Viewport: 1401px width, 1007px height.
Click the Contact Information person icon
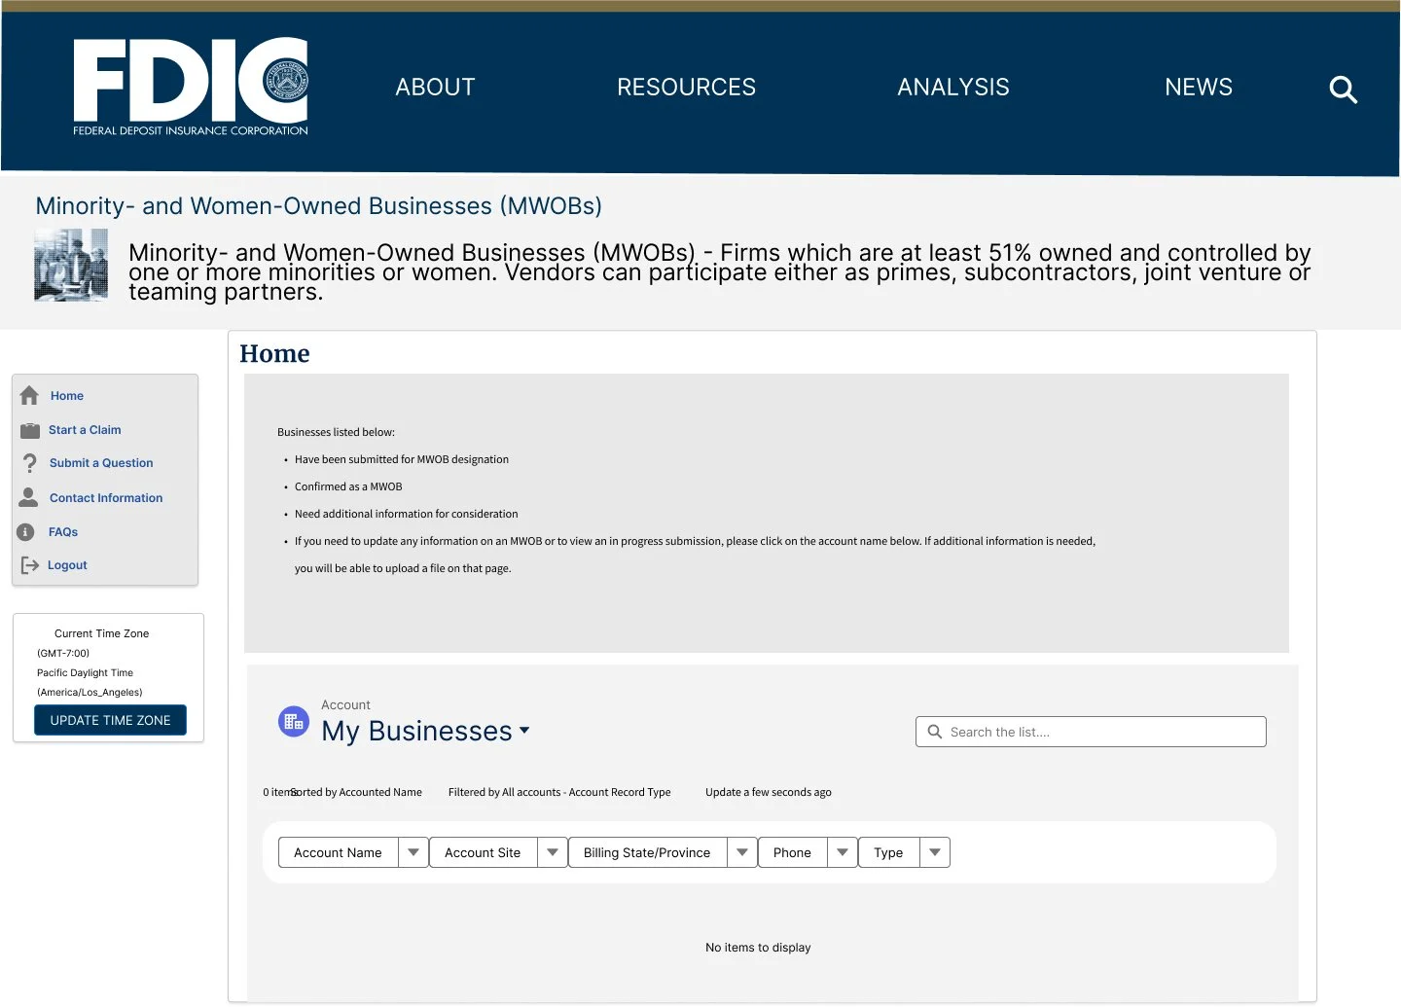[x=29, y=497]
